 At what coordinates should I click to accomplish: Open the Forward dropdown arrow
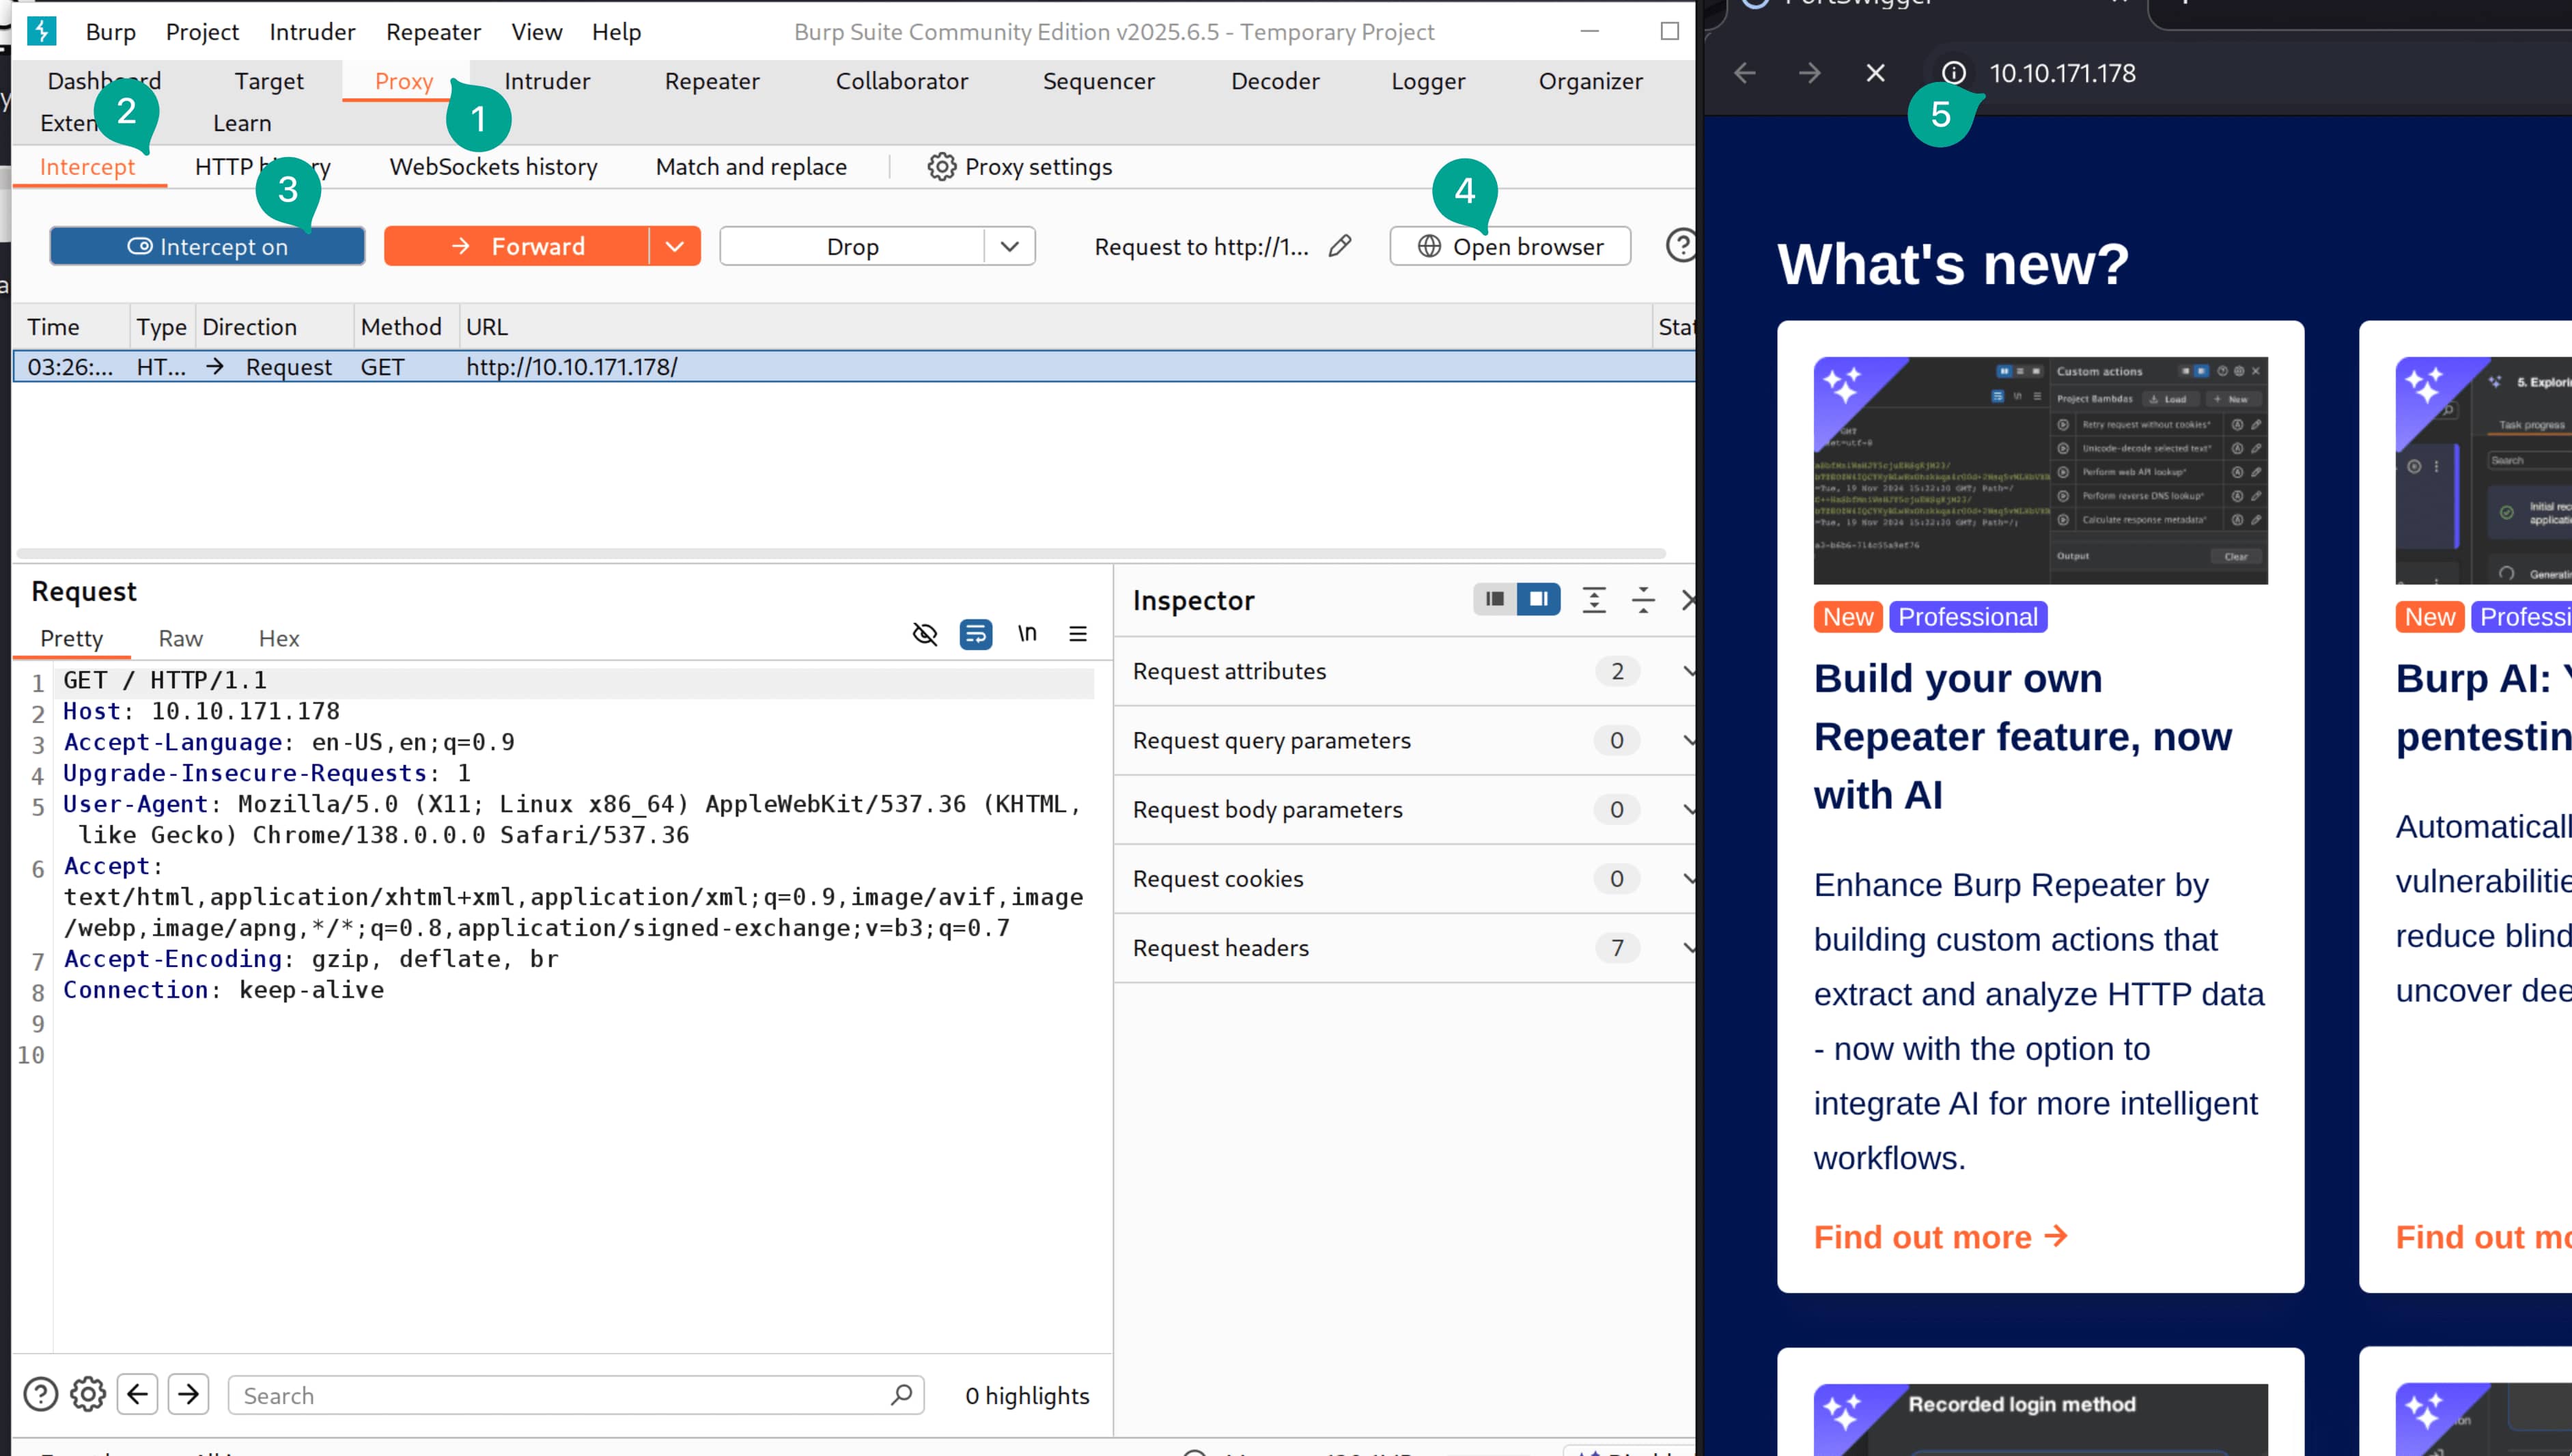point(675,246)
